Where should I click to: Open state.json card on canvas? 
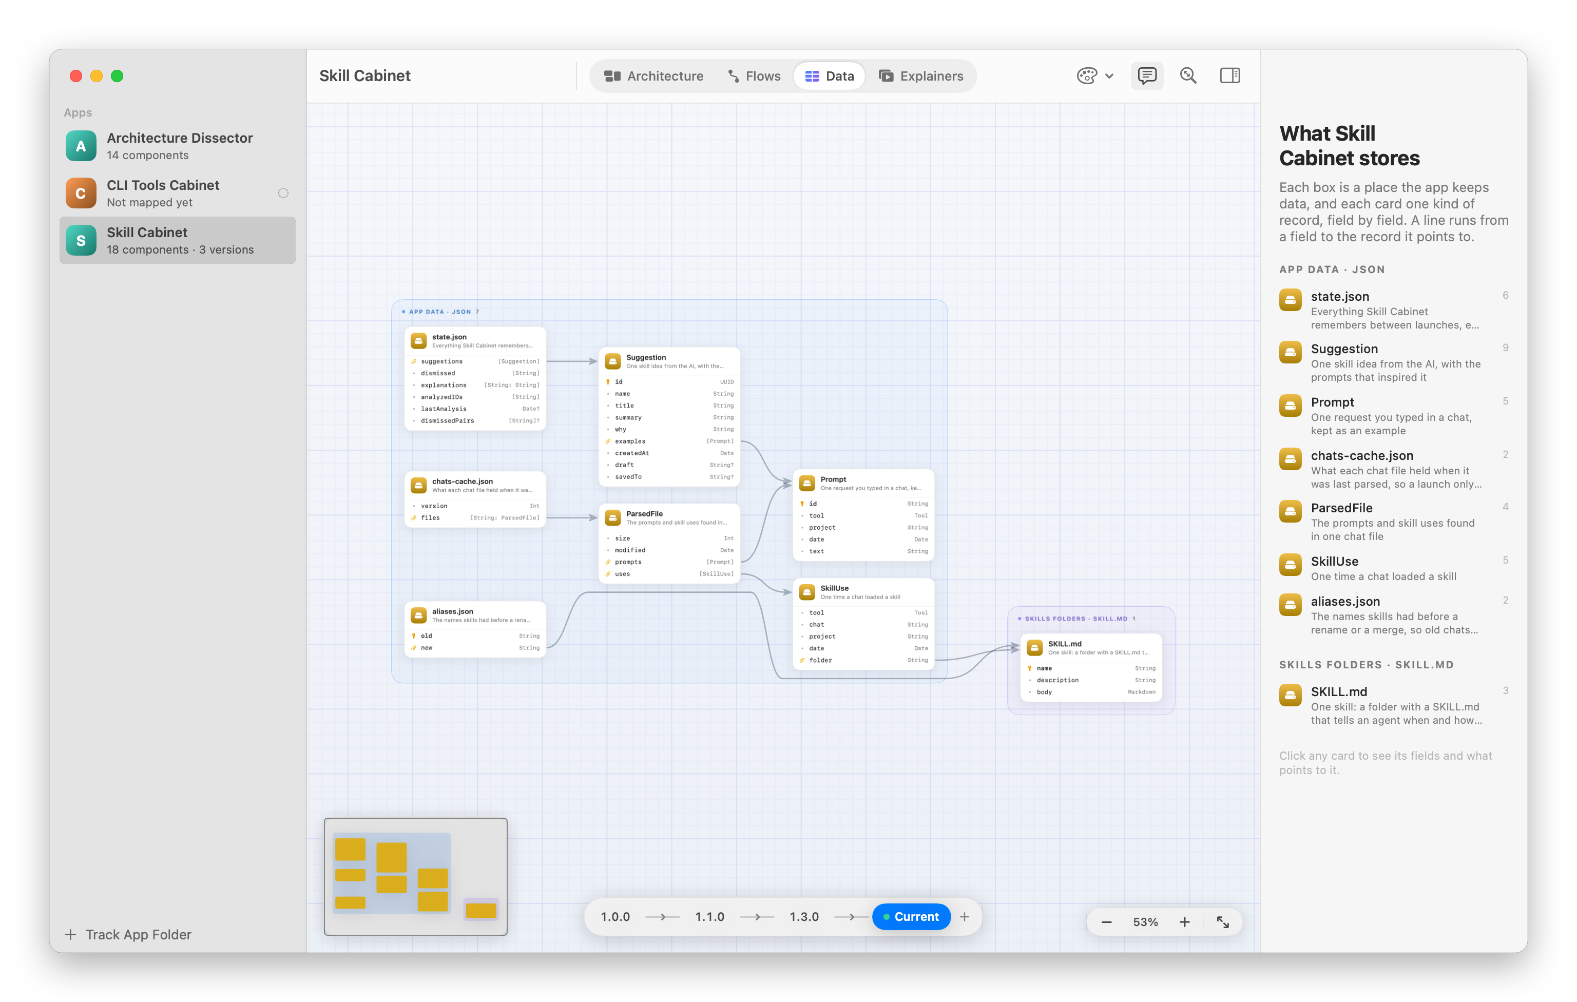tap(475, 378)
